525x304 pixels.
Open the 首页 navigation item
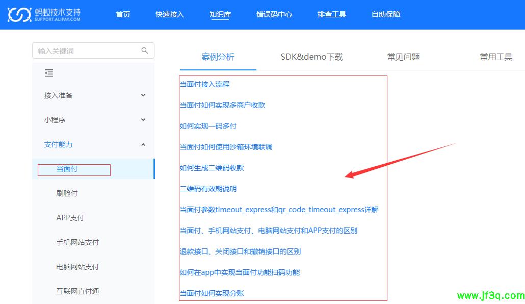click(x=123, y=14)
